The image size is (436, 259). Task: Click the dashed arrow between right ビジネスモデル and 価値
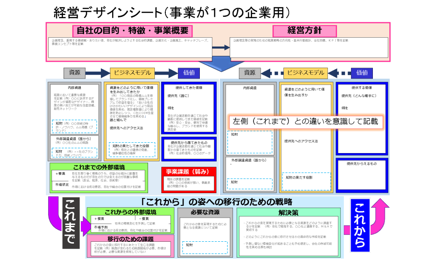339,73
